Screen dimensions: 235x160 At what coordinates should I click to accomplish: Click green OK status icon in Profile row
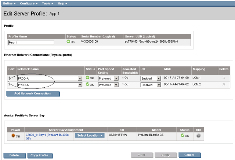pyautogui.click(x=68, y=42)
